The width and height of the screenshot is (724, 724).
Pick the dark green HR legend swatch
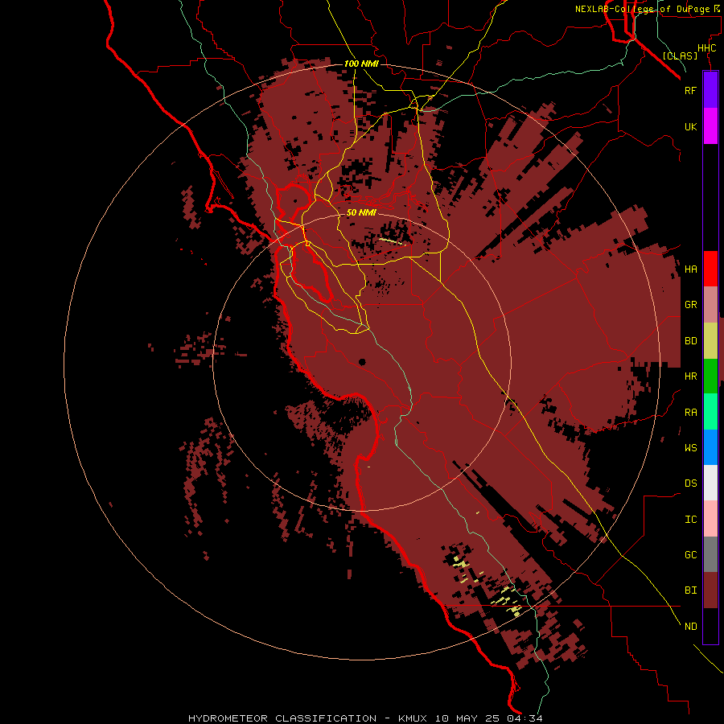710,376
